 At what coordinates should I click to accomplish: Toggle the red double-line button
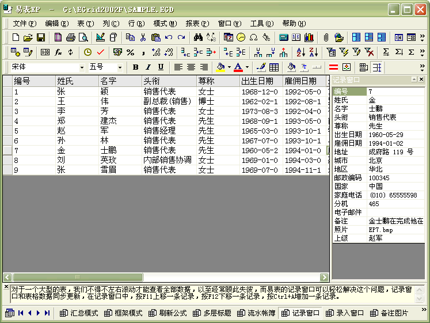[333, 67]
